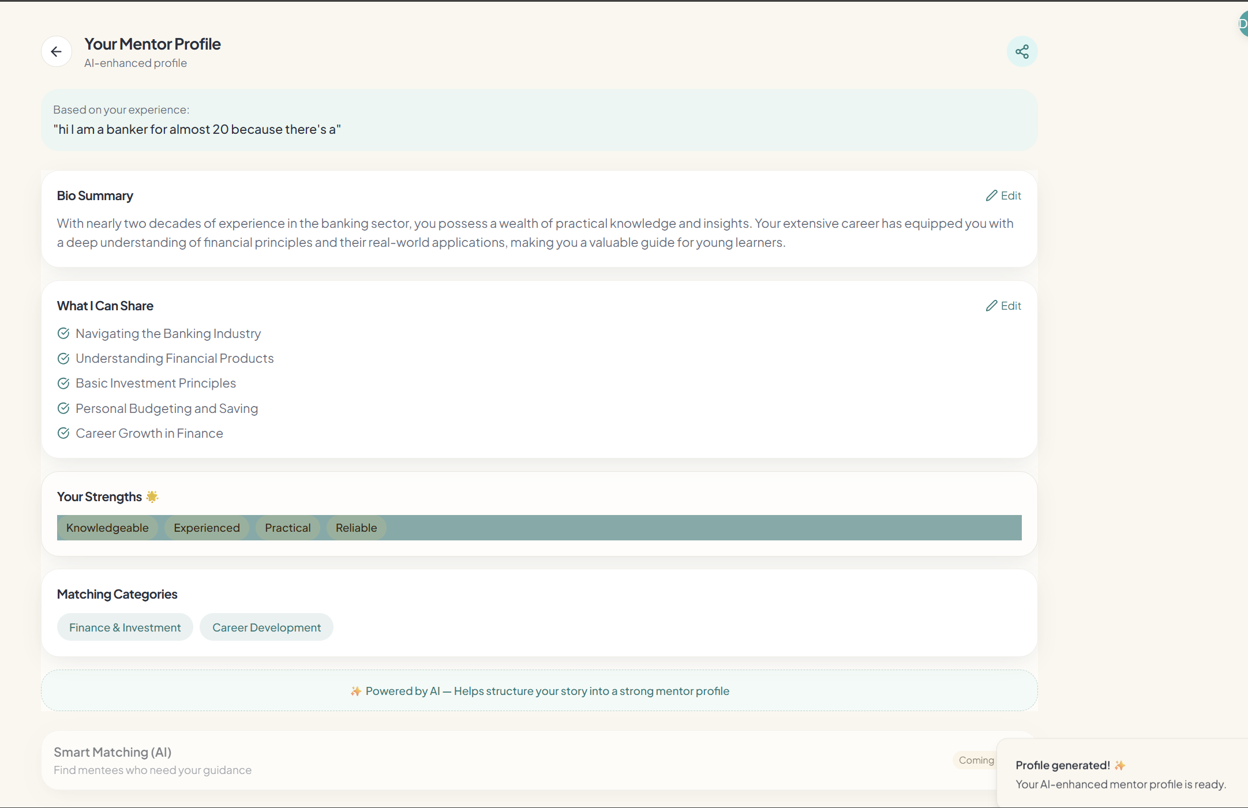Select the Career Development category chip

pyautogui.click(x=266, y=627)
